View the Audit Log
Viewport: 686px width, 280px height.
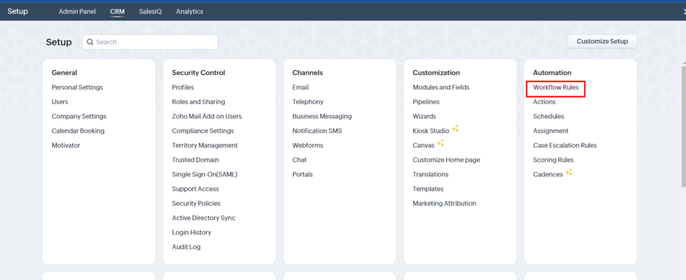(186, 247)
